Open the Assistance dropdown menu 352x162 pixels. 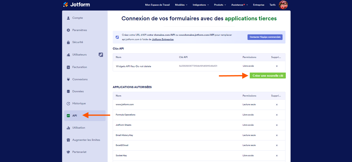coord(240,5)
